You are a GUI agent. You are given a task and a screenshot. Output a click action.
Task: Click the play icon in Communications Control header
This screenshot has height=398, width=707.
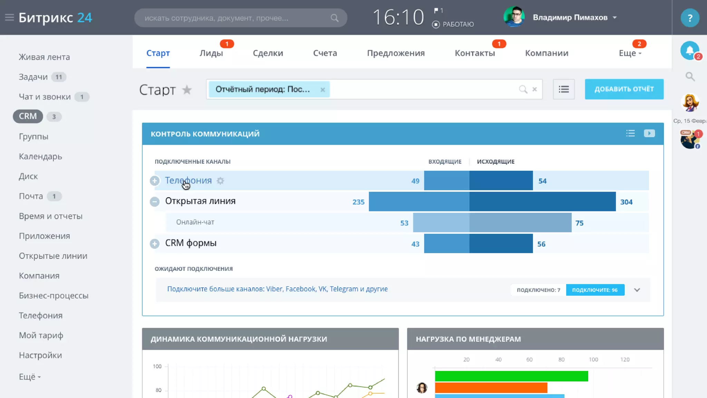649,133
